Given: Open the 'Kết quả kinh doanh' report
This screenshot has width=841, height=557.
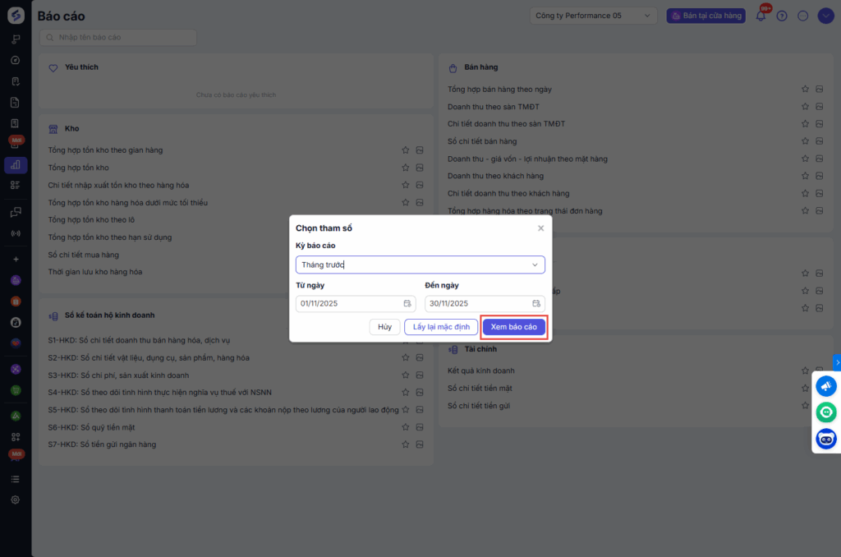Looking at the screenshot, I should click(x=480, y=371).
